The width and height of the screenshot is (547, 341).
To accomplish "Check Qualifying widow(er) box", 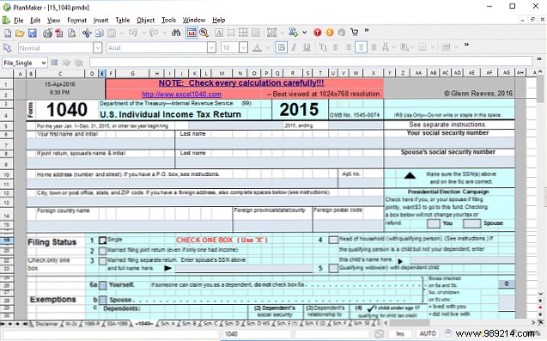I will [x=333, y=268].
